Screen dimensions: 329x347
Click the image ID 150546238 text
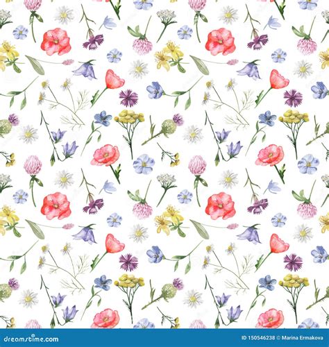coord(258,338)
